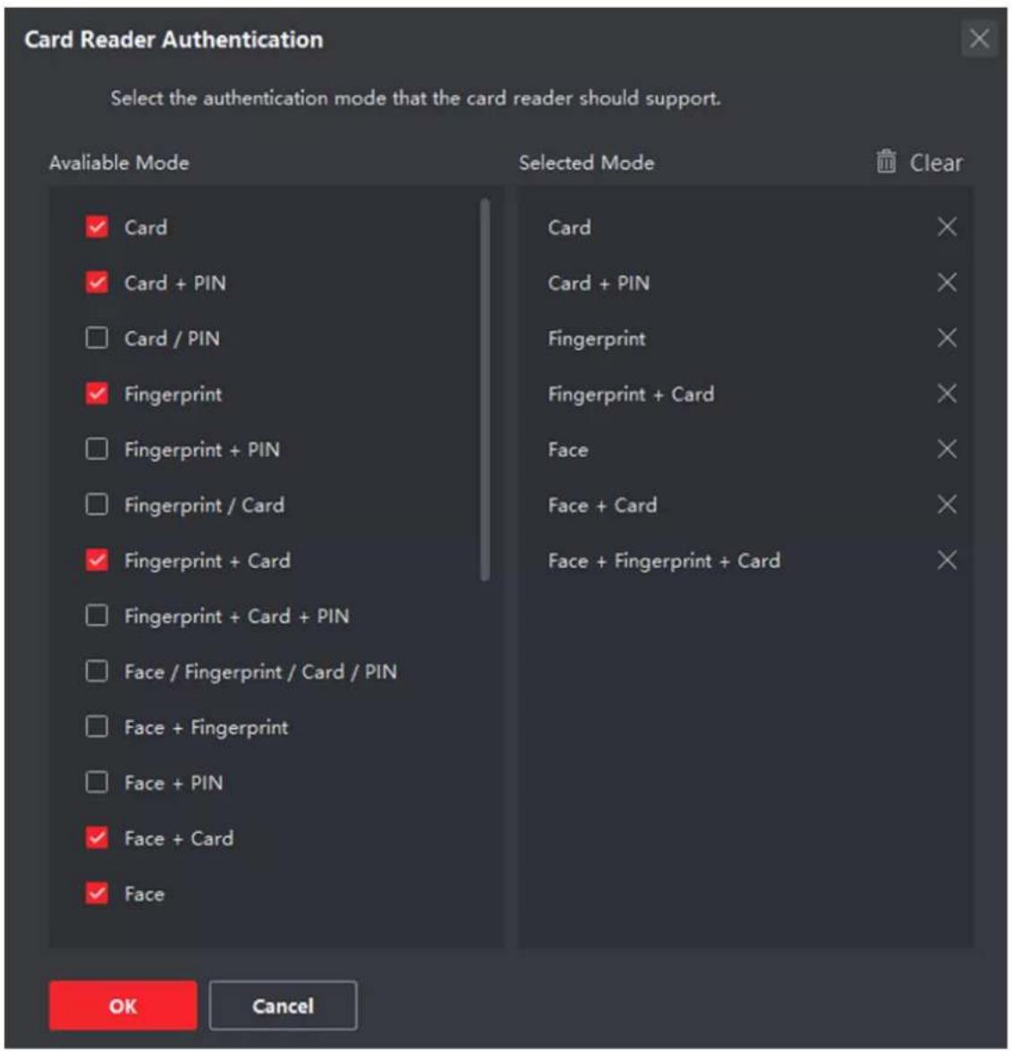
Task: Remove Fingerprint from the Selected Mode list
Action: pyautogui.click(x=947, y=338)
